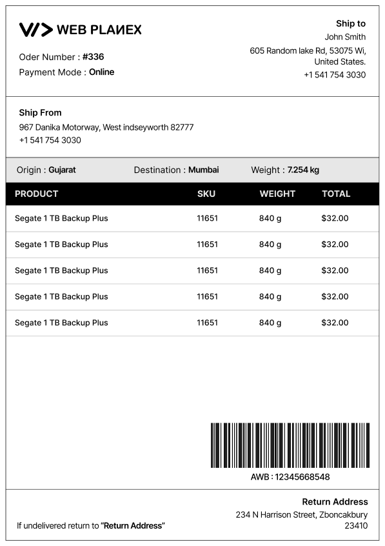
Task: Click the $32.00 total in last row
Action: point(335,323)
